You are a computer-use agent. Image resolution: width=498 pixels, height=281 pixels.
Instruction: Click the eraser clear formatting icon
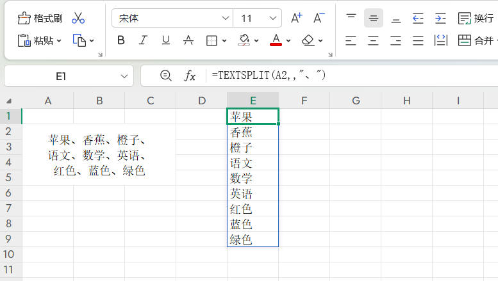point(308,41)
